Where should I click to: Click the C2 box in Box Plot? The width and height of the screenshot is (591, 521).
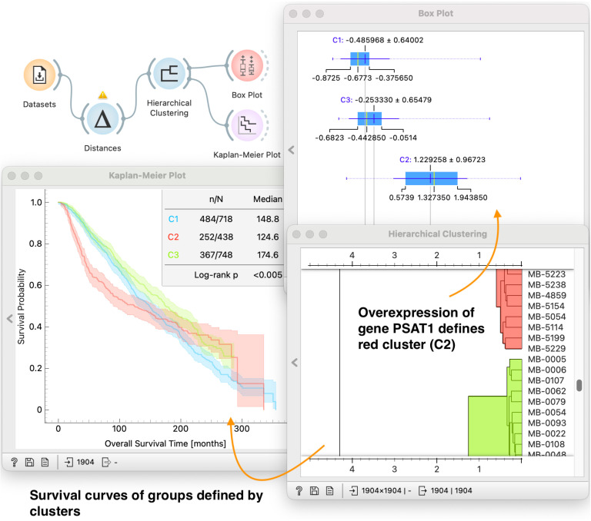[x=431, y=178]
